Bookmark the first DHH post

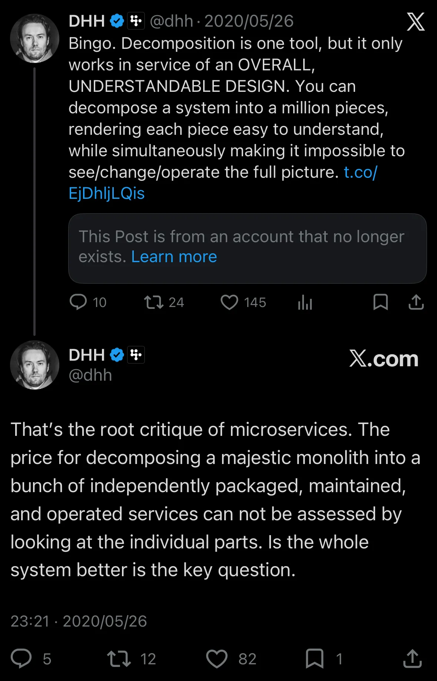pyautogui.click(x=380, y=302)
